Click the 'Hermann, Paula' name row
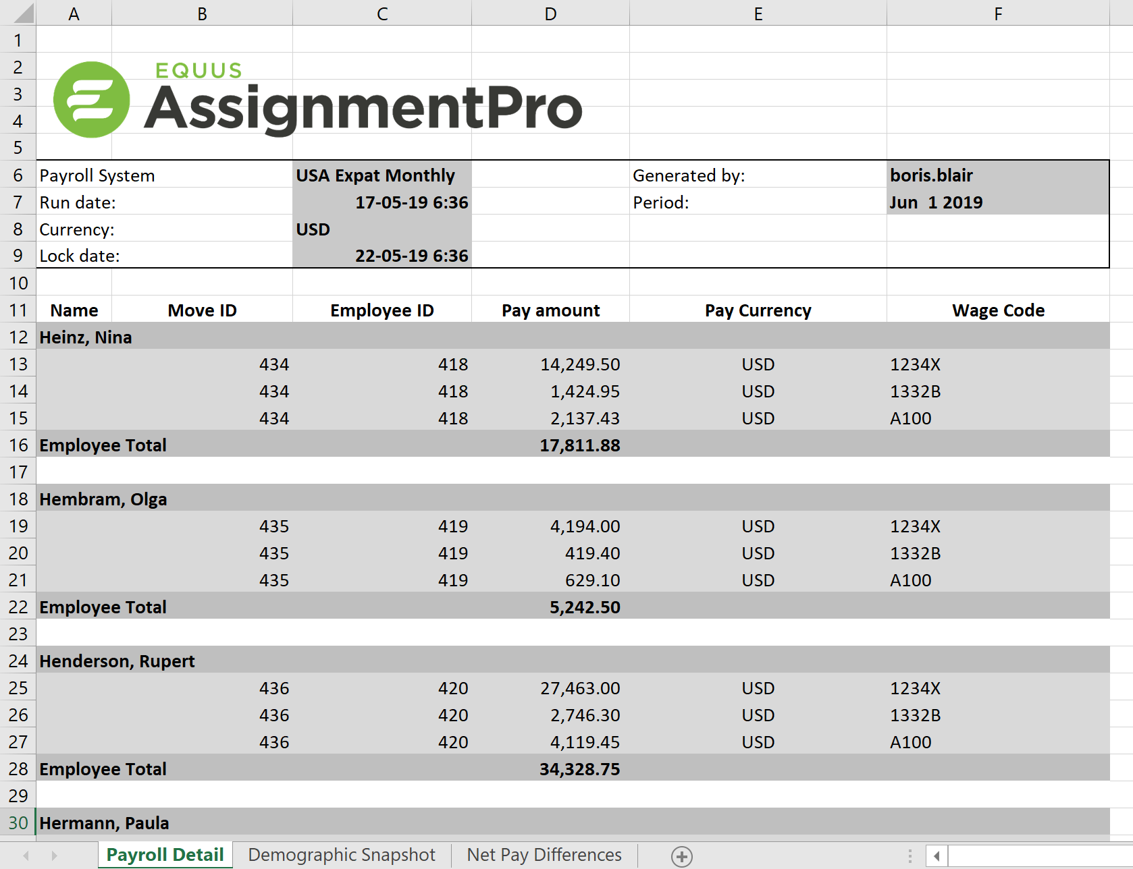This screenshot has height=869, width=1133. coord(573,822)
